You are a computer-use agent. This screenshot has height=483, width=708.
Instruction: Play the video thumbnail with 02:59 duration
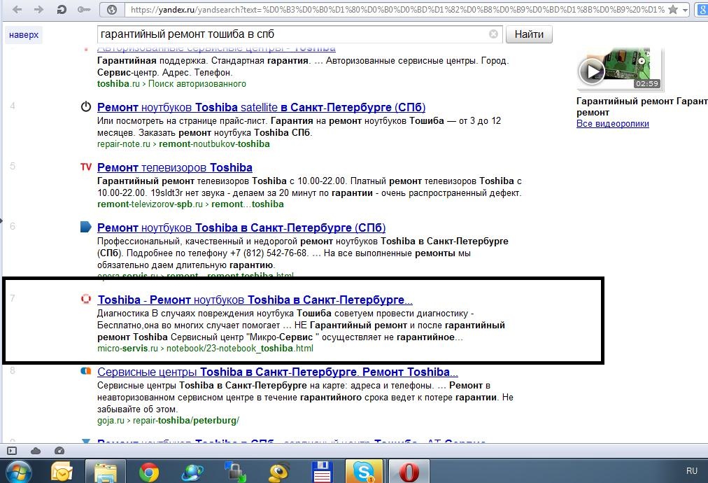point(621,69)
